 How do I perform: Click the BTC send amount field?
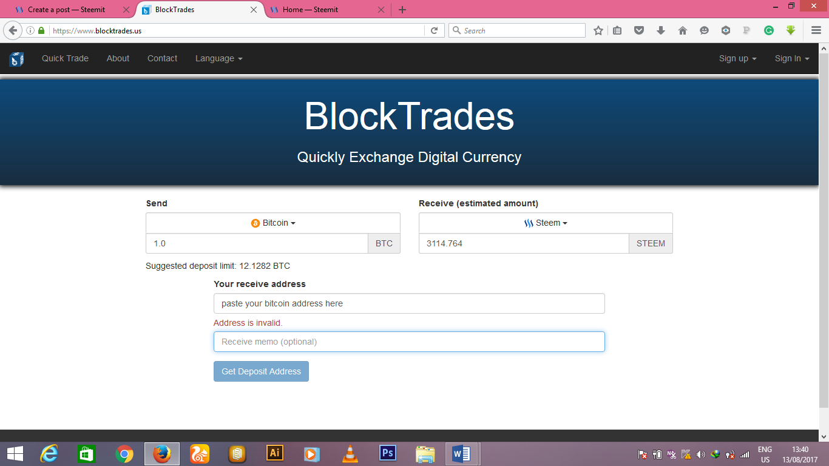pos(257,243)
